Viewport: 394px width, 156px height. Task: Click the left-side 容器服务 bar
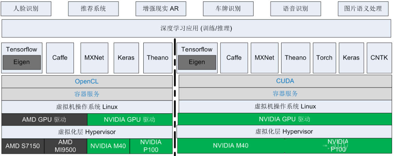click(x=87, y=94)
